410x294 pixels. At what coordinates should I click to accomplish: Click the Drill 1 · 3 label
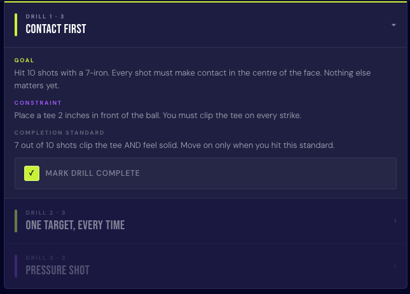[45, 16]
